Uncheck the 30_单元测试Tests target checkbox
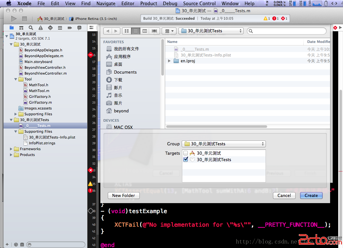Viewport: 343px width, 248px height. [x=185, y=160]
